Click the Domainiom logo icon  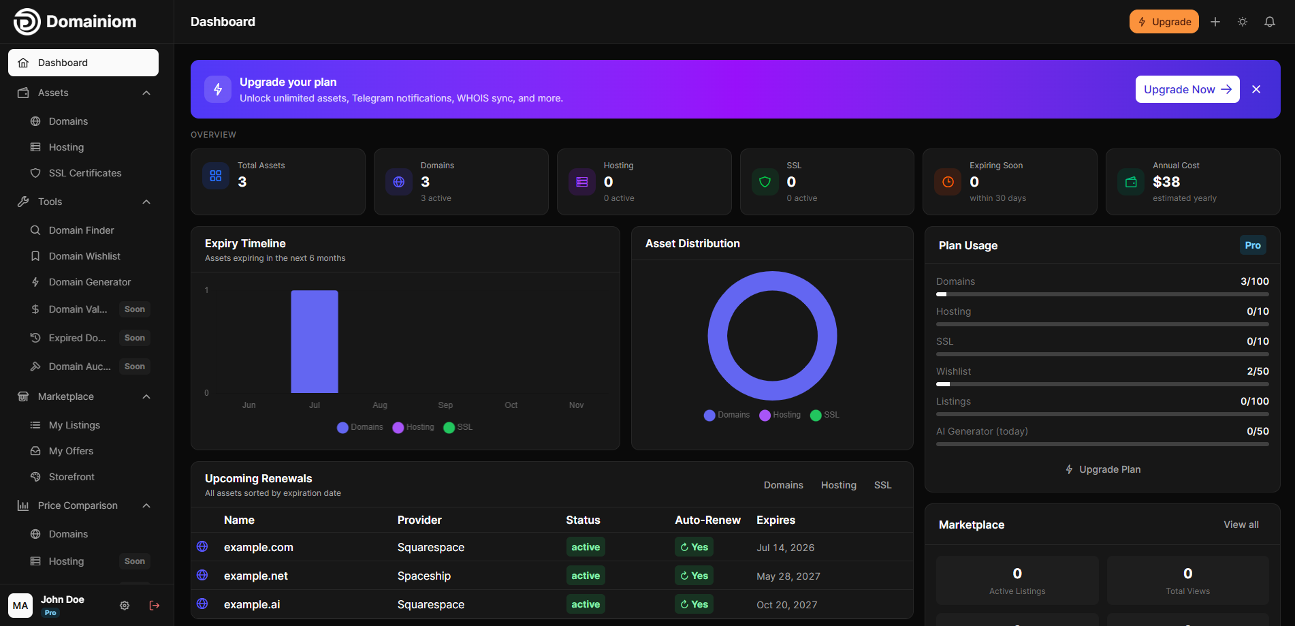[27, 22]
